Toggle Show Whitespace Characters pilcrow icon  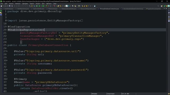coord(73,6)
